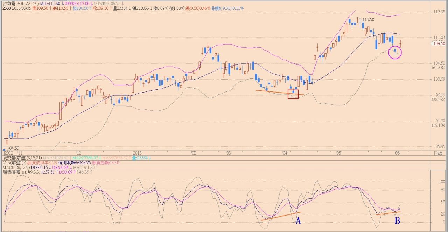Click the 109.50 current price tag
The height and width of the screenshot is (232, 448).
coord(439,43)
